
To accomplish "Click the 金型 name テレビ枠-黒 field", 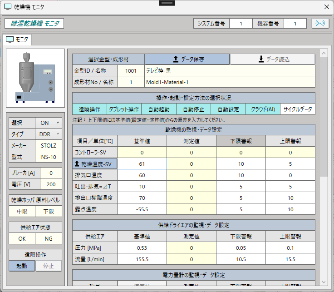I will coord(230,71).
